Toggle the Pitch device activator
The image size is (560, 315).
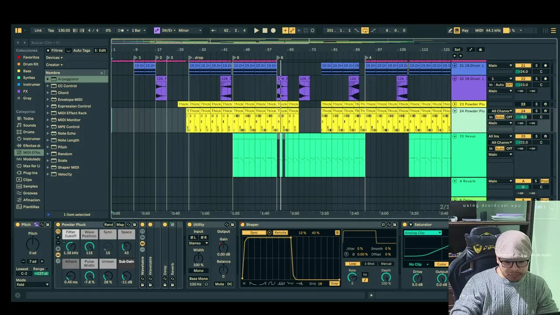click(18, 225)
